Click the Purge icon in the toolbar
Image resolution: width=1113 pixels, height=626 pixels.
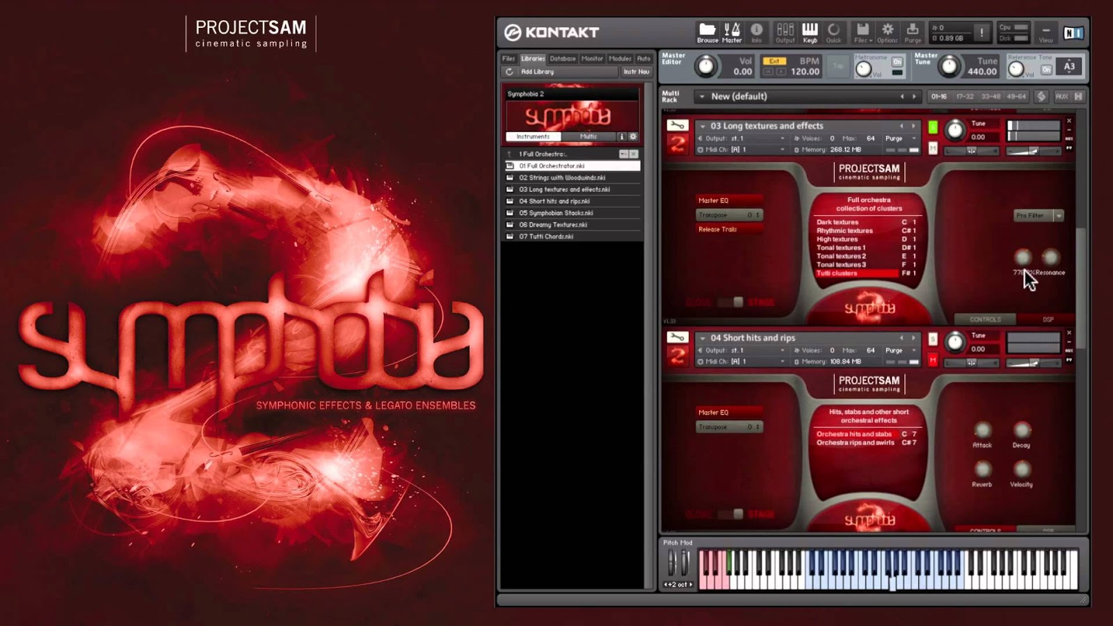point(913,31)
